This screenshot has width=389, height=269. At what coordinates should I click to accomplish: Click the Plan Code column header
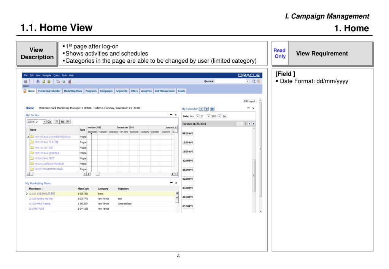coord(83,189)
